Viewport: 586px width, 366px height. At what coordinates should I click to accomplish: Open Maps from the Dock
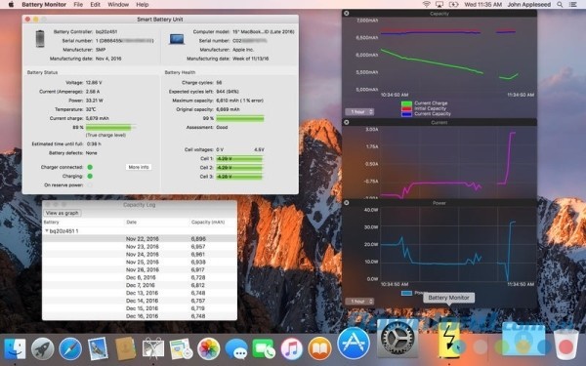click(181, 348)
